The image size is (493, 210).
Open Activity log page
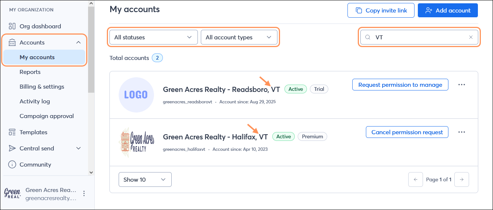click(35, 101)
